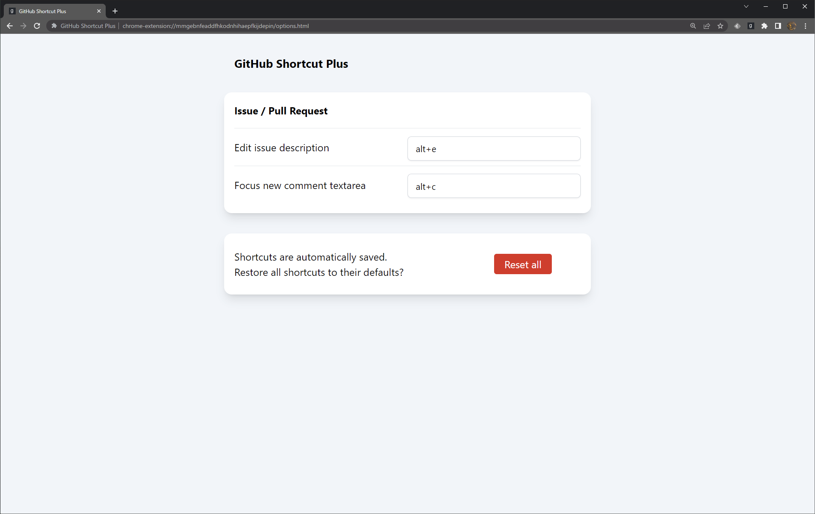Click the Focus new comment textarea shortcut field
Viewport: 815px width, 514px height.
(494, 186)
